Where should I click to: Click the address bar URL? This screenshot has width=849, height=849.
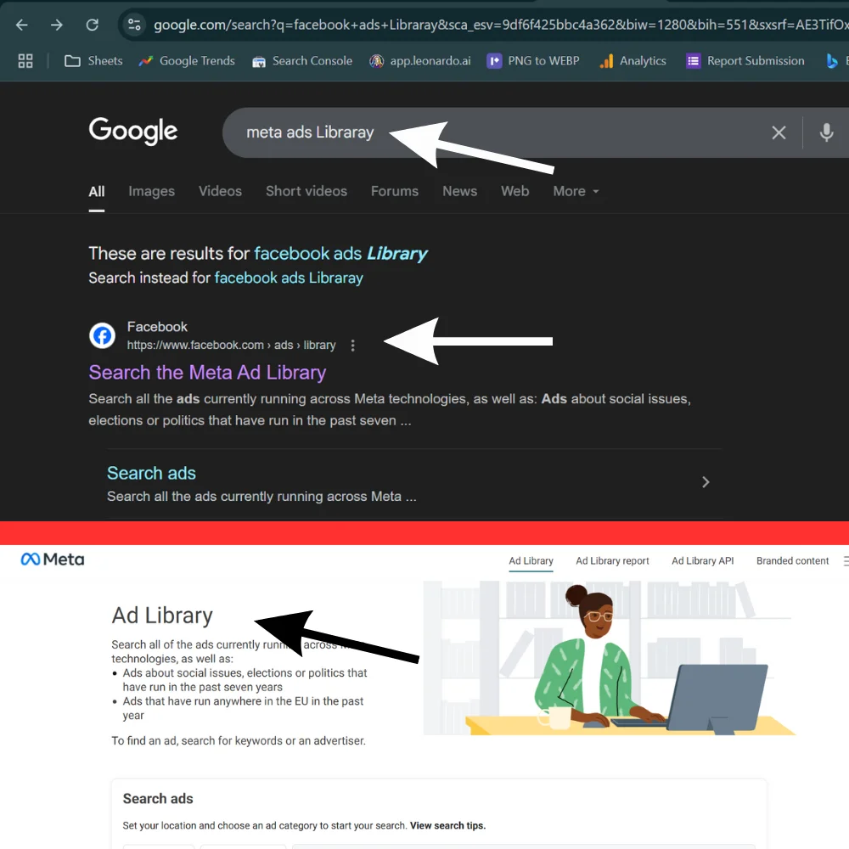[501, 25]
